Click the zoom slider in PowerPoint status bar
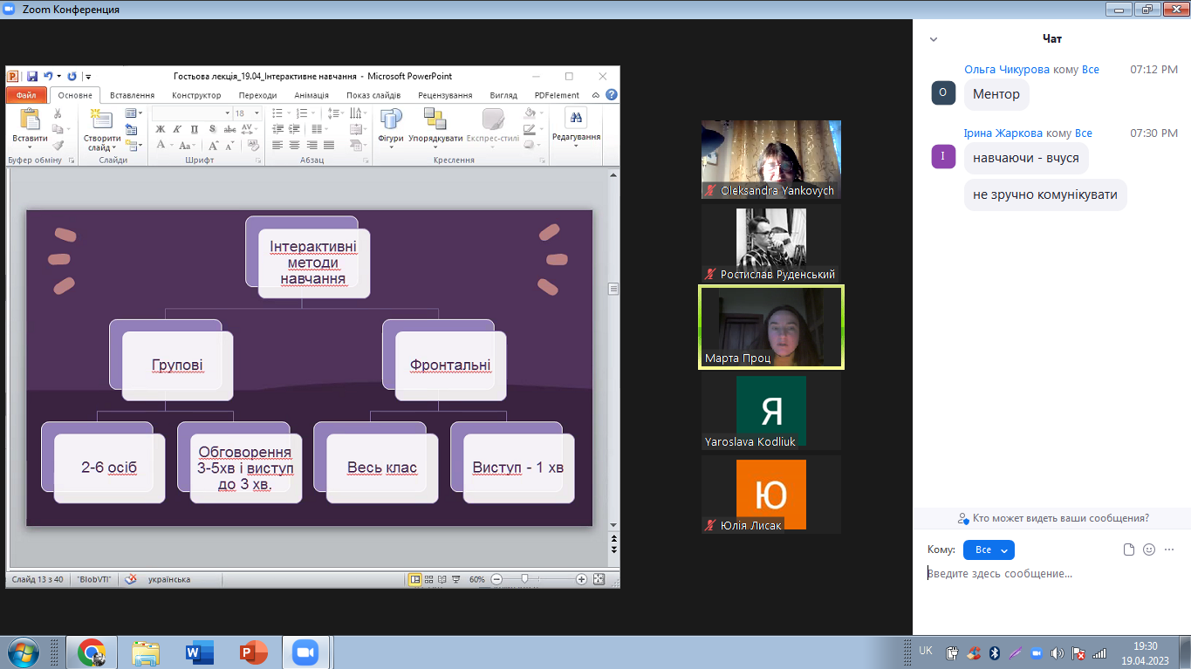The image size is (1191, 669). click(x=524, y=579)
